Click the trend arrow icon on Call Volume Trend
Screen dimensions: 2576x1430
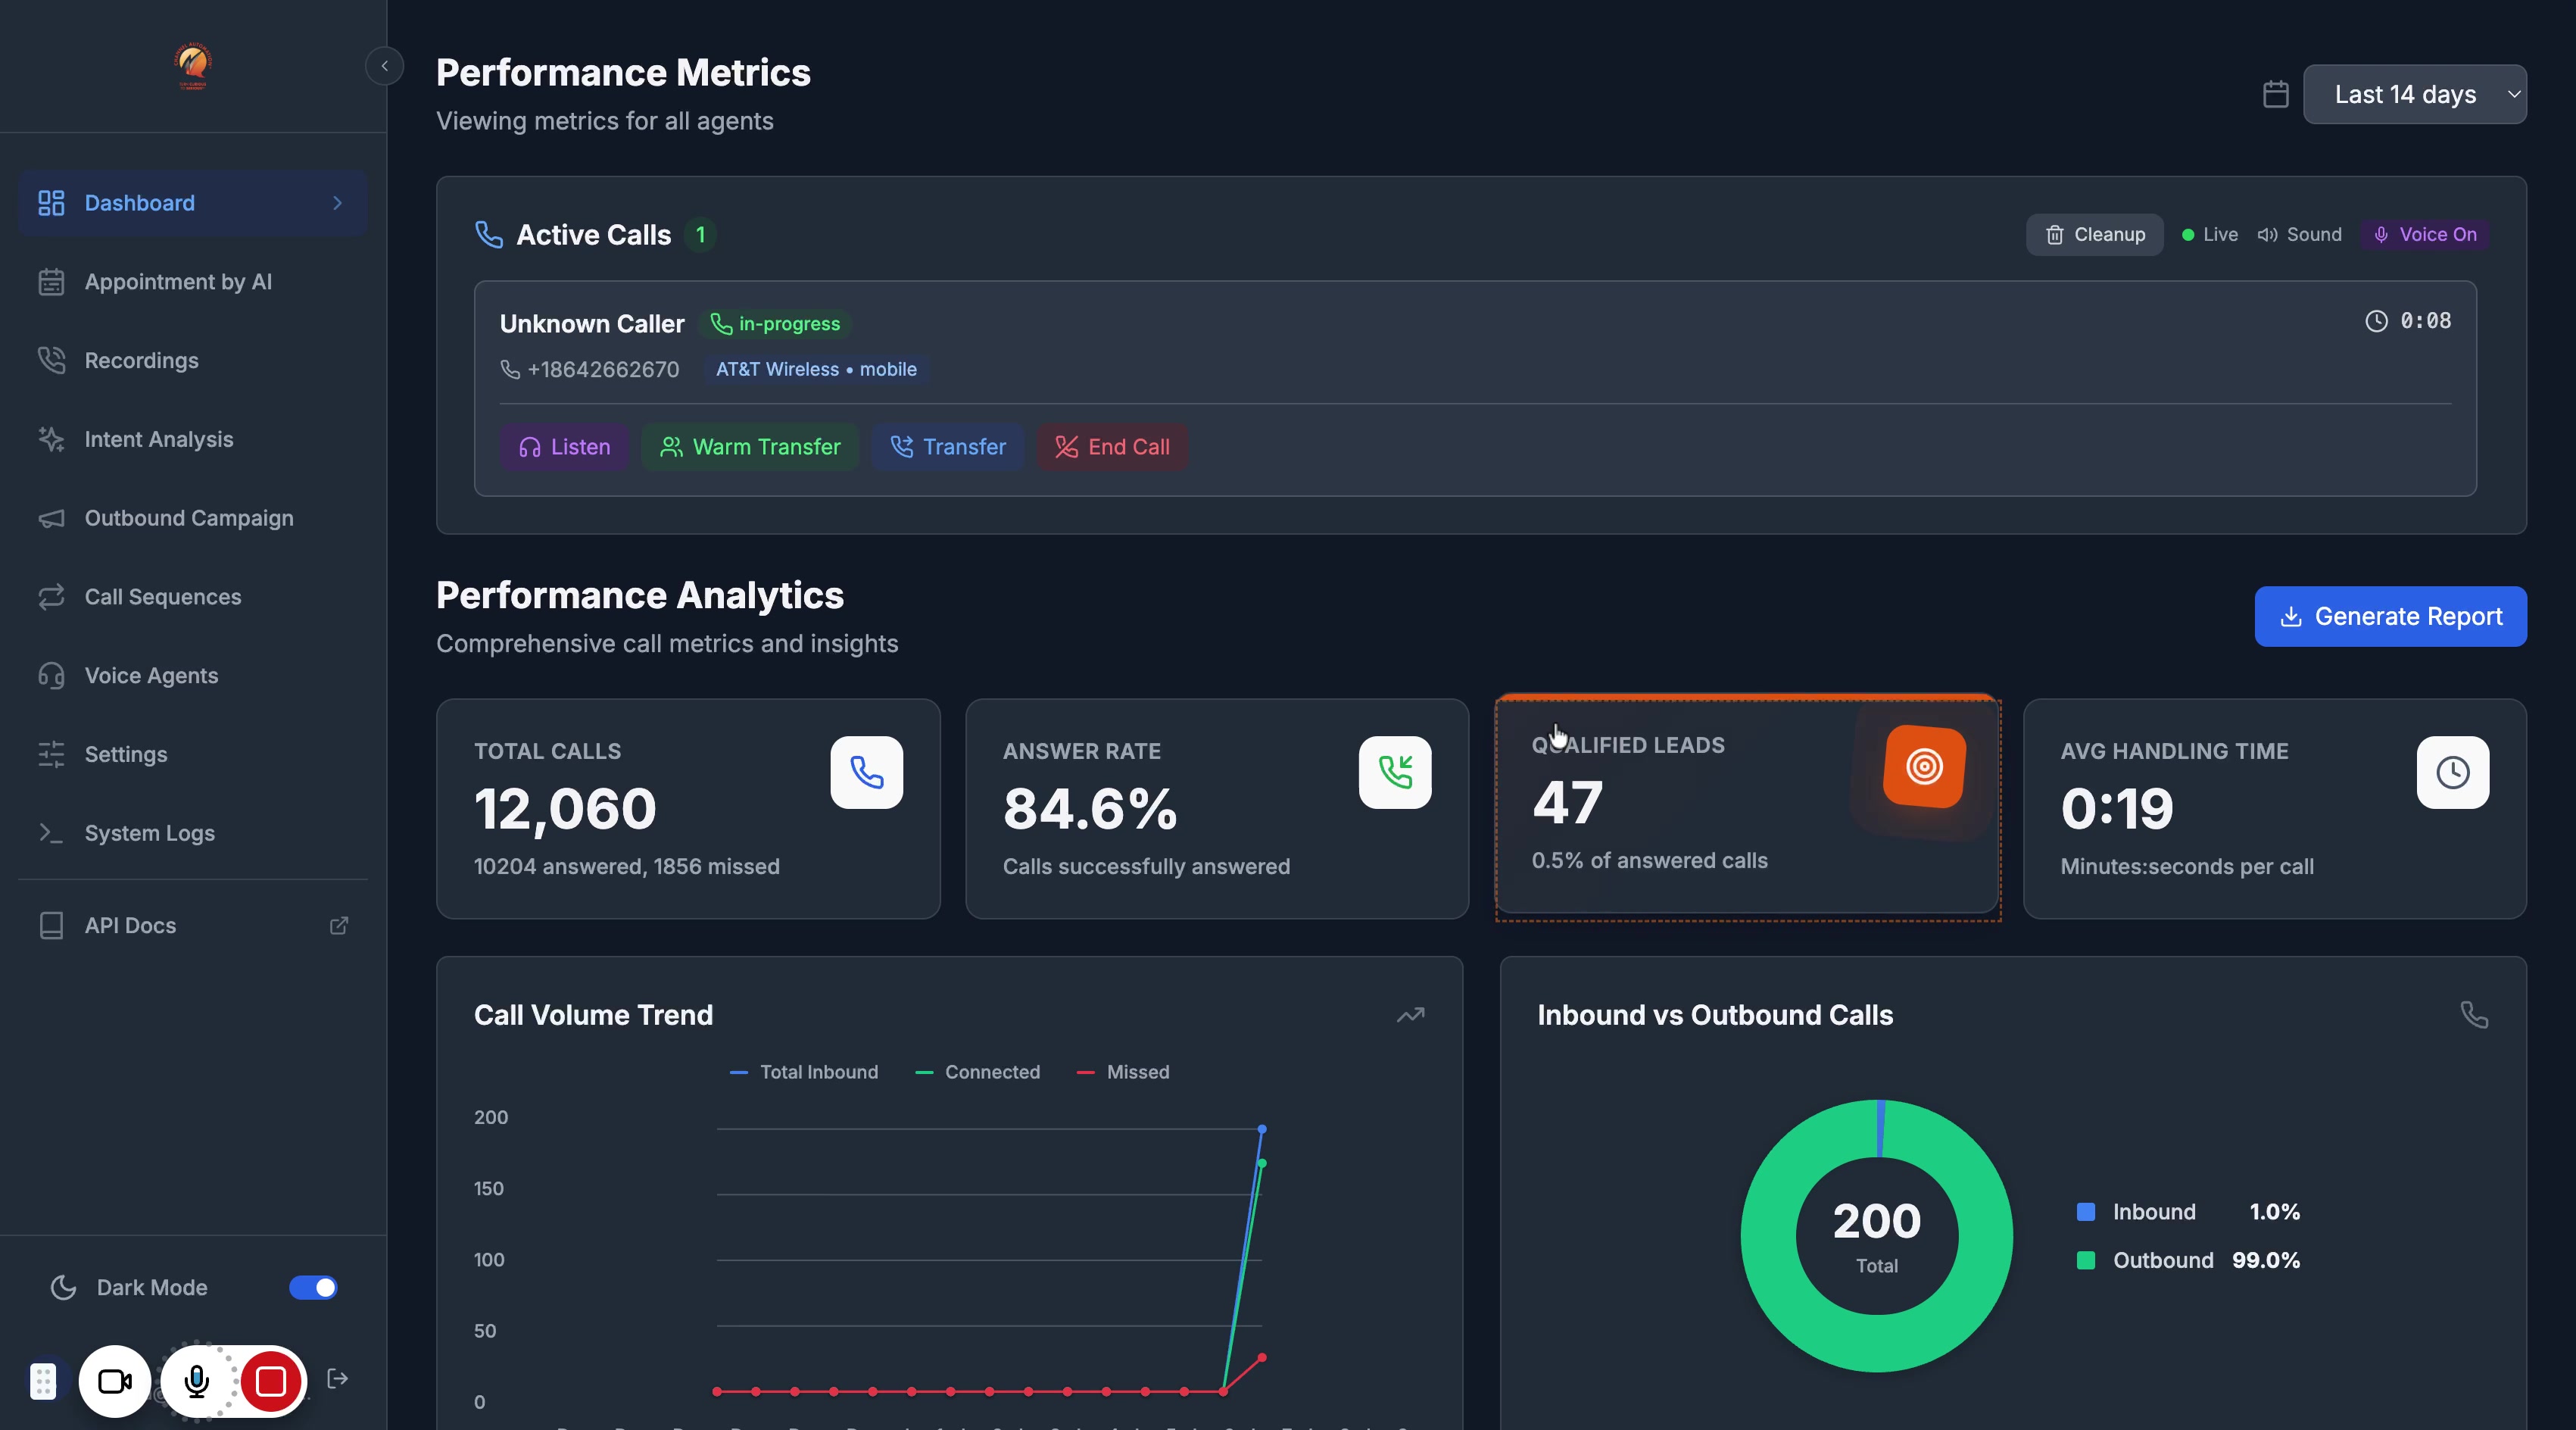pyautogui.click(x=1410, y=1015)
